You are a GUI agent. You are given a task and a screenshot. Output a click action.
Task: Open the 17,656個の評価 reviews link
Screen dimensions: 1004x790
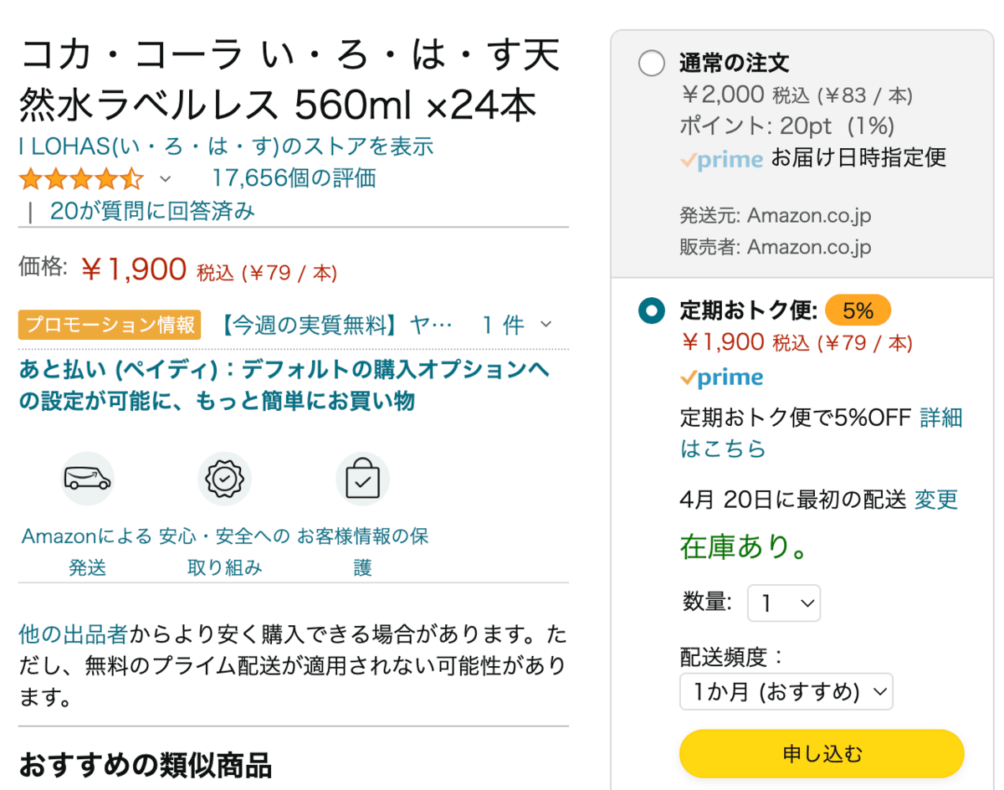click(294, 178)
